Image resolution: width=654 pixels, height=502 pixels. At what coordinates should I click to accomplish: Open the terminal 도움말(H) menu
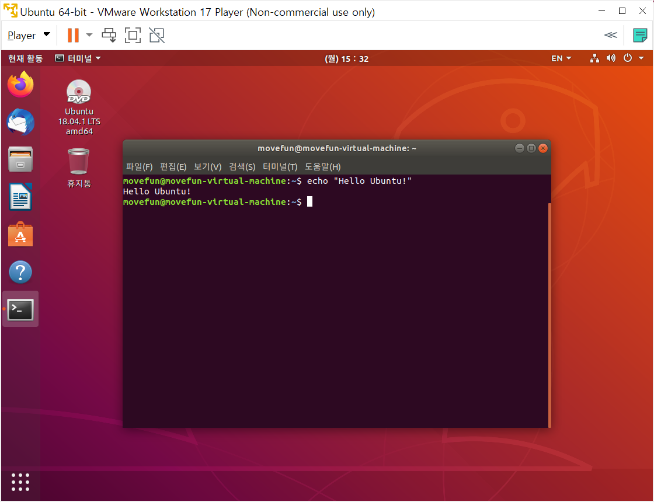[323, 167]
